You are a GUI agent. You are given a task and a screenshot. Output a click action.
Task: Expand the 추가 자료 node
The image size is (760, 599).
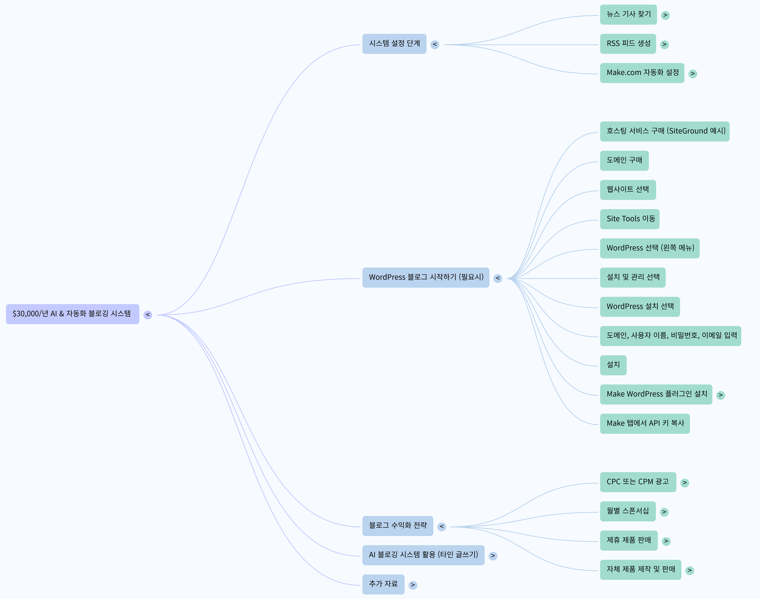coord(413,585)
